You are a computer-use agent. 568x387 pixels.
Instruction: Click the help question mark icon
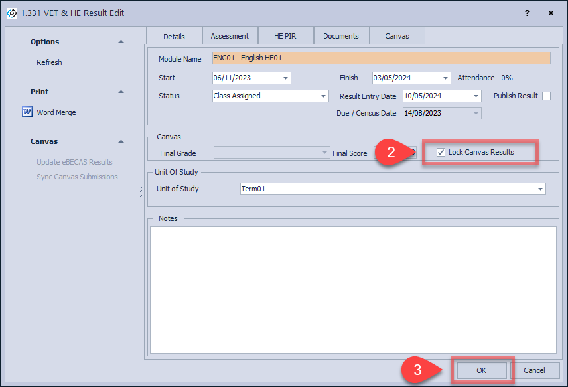527,13
